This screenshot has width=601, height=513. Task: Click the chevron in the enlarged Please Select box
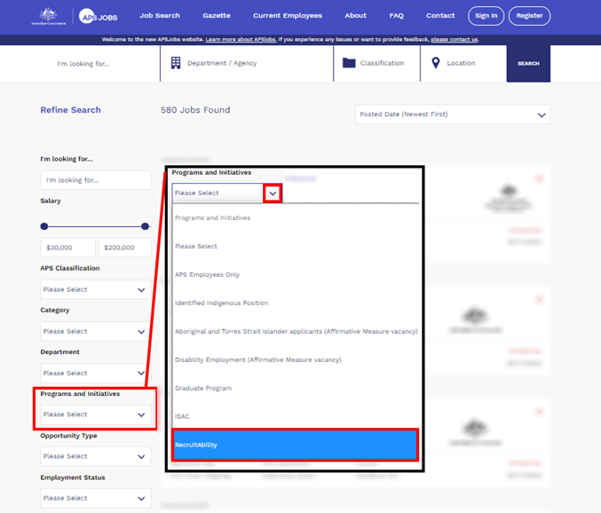point(273,193)
